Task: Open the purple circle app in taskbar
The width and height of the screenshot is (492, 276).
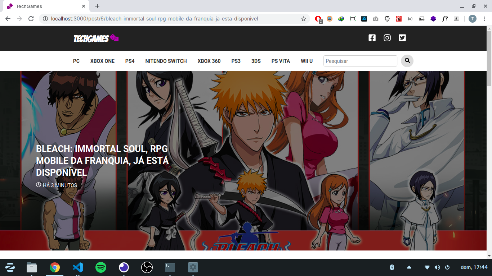Action: pos(124,267)
